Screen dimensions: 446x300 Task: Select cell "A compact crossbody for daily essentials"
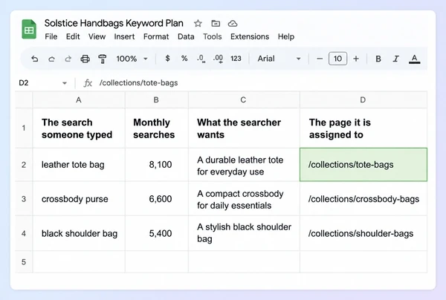coord(244,199)
